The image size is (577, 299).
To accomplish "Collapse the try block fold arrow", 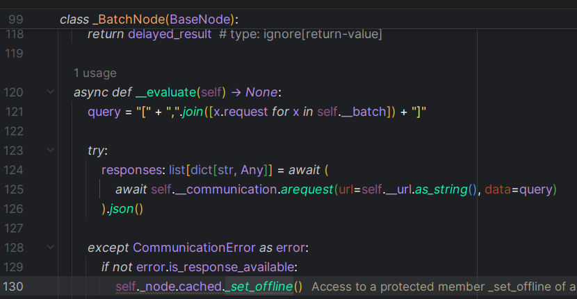I will (51, 151).
